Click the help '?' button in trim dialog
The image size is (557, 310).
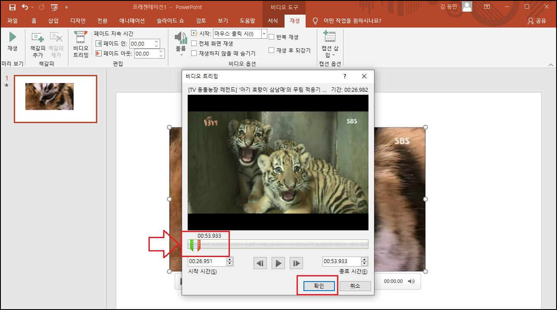[345, 76]
